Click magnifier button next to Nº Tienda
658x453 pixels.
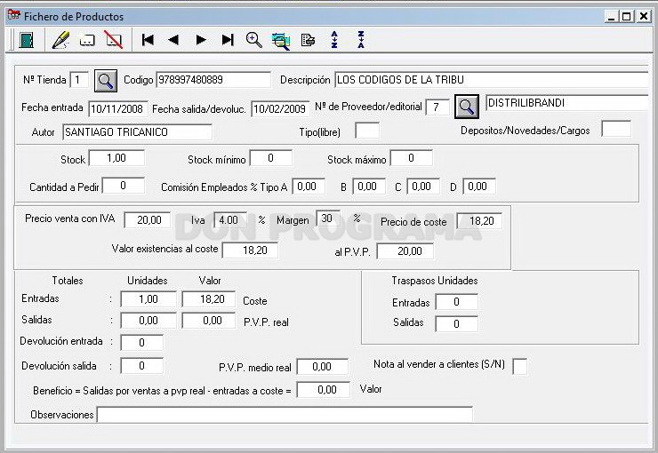105,81
